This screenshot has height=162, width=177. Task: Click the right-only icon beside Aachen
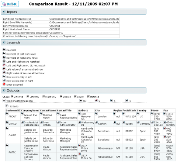(96, 122)
